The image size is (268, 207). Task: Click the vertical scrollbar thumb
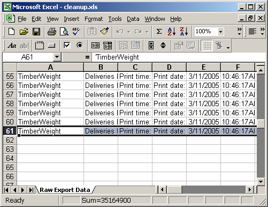(261, 123)
